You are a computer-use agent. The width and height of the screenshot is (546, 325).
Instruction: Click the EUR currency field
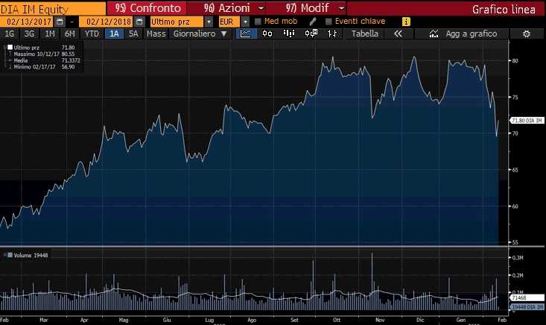[229, 22]
